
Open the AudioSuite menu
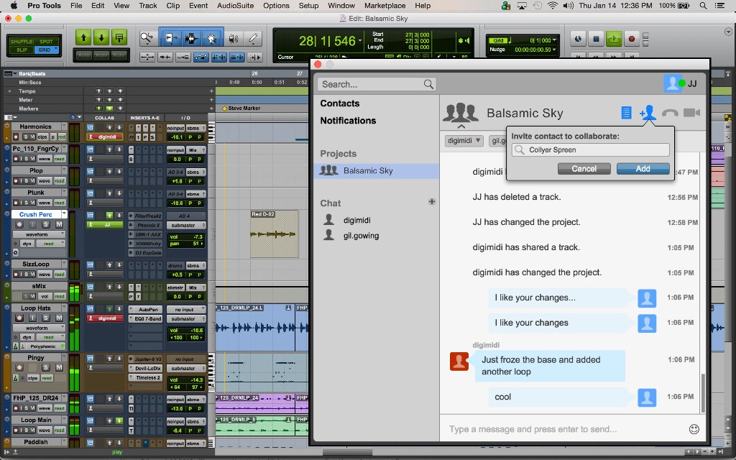(235, 6)
